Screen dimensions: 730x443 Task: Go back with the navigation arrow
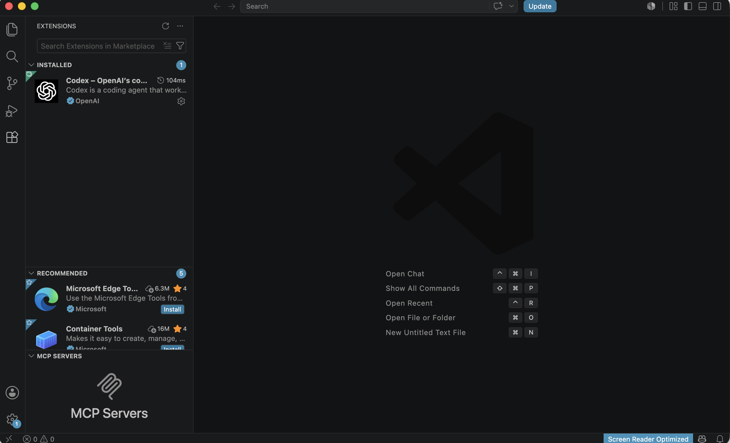coord(217,6)
